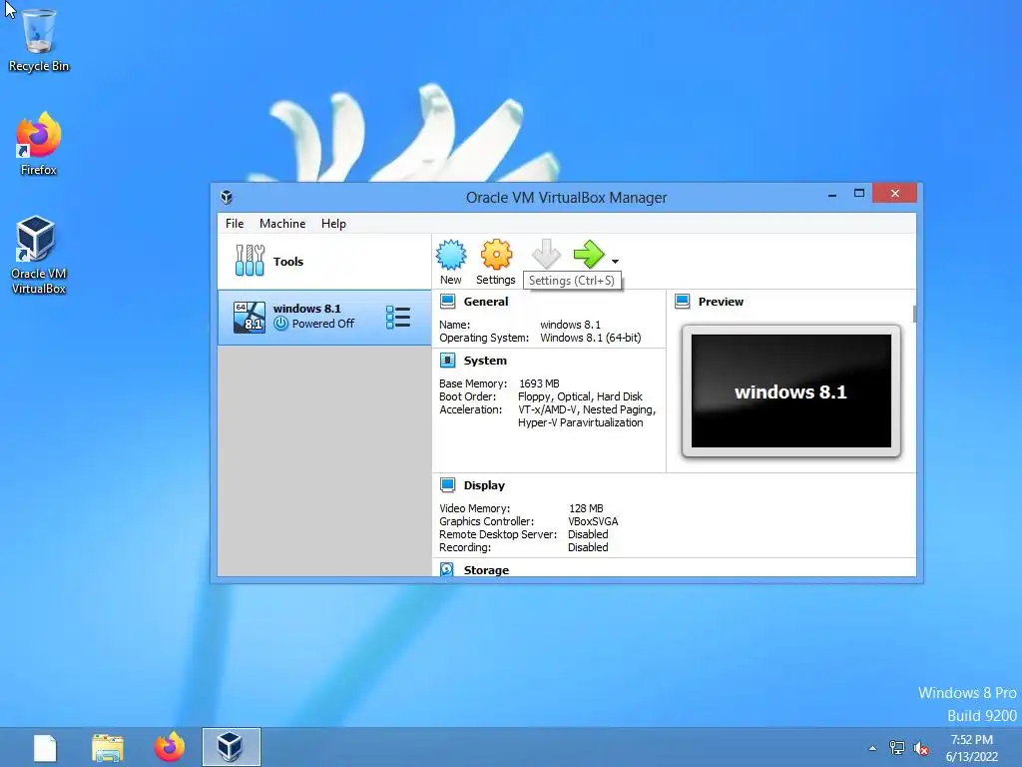
Task: Open the Help menu
Action: click(333, 223)
